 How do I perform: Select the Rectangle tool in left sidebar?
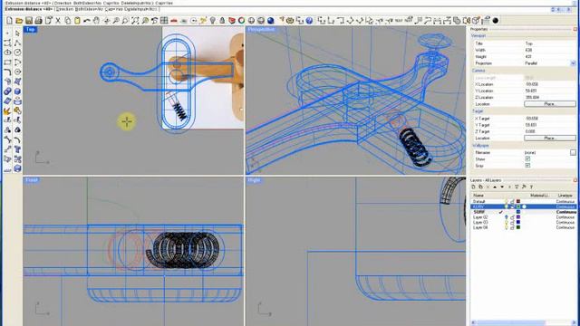(7, 62)
